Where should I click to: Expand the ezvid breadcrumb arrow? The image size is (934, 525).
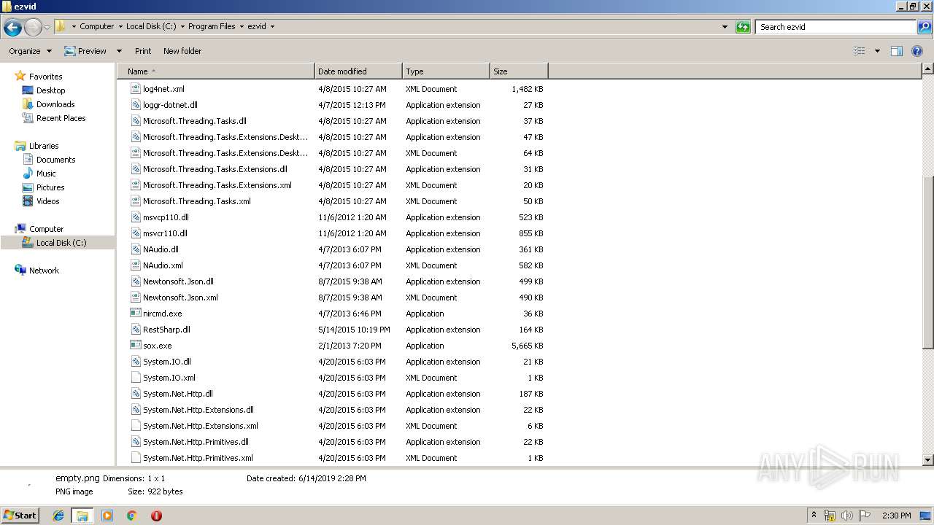pos(273,26)
